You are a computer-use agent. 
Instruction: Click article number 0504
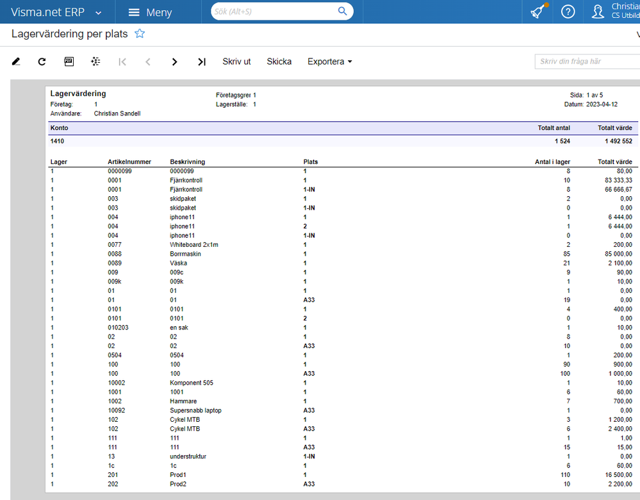(x=114, y=355)
